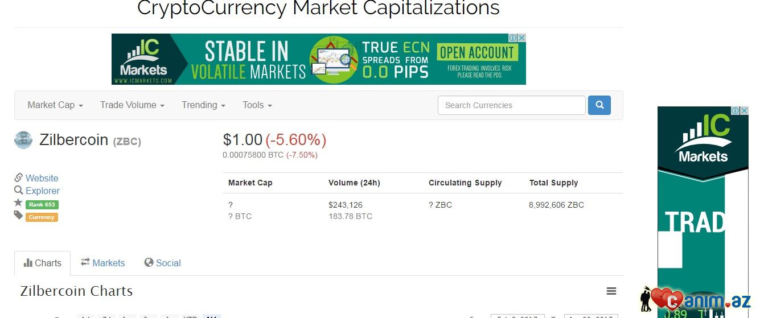
Task: Click the tag icon beside Currency
Action: point(19,216)
